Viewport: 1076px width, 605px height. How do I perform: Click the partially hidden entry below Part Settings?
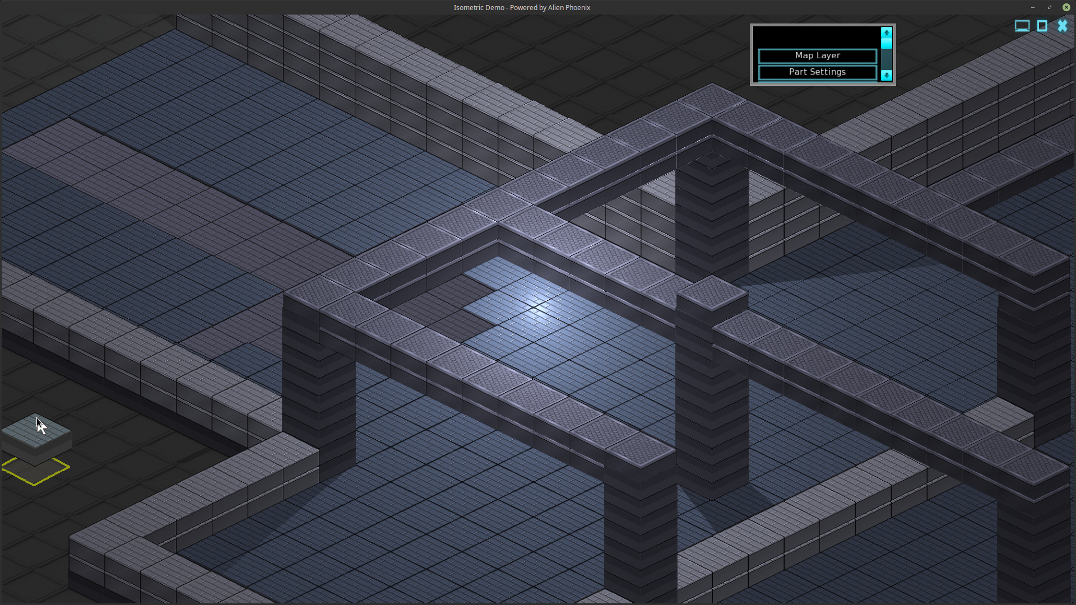click(817, 82)
